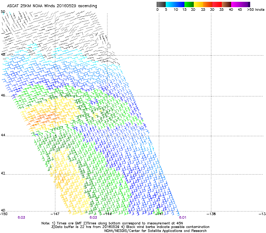Click the "6:03" time label nearest -150
Screen dimensions: 266x233
point(21,218)
